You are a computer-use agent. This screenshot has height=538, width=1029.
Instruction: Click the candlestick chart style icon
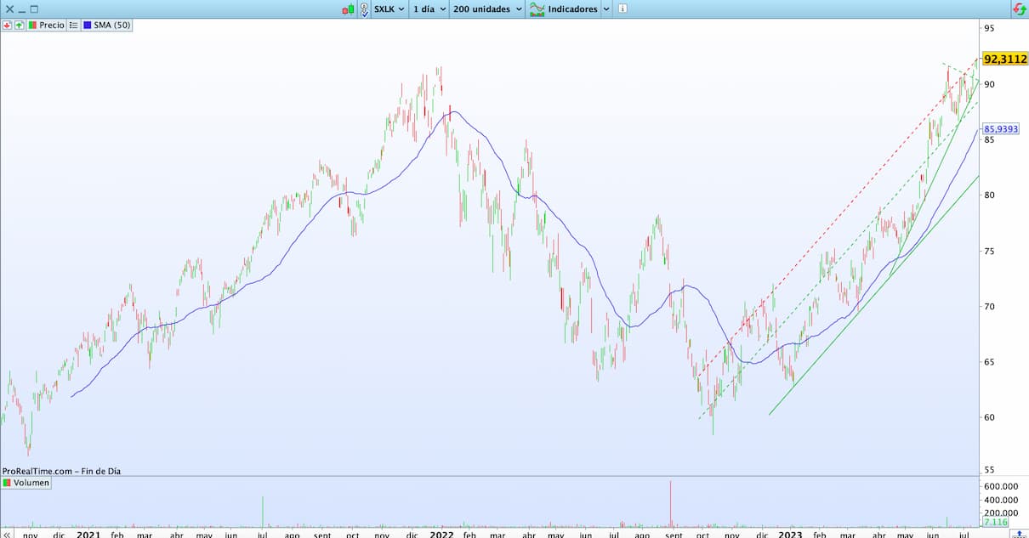[348, 9]
